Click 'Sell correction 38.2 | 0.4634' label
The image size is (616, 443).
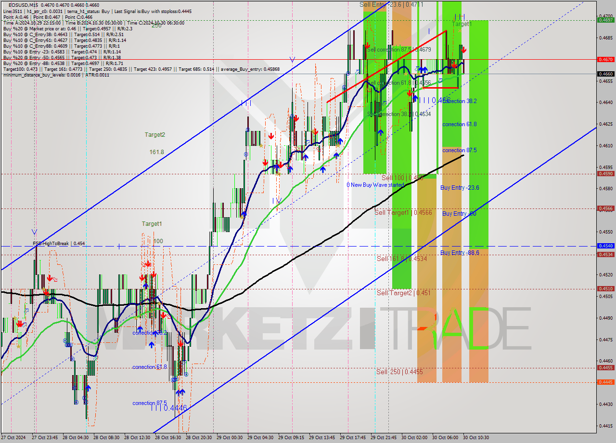point(398,114)
